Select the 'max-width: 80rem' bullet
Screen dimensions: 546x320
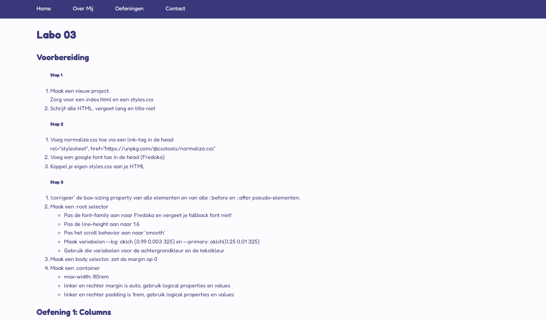click(86, 277)
